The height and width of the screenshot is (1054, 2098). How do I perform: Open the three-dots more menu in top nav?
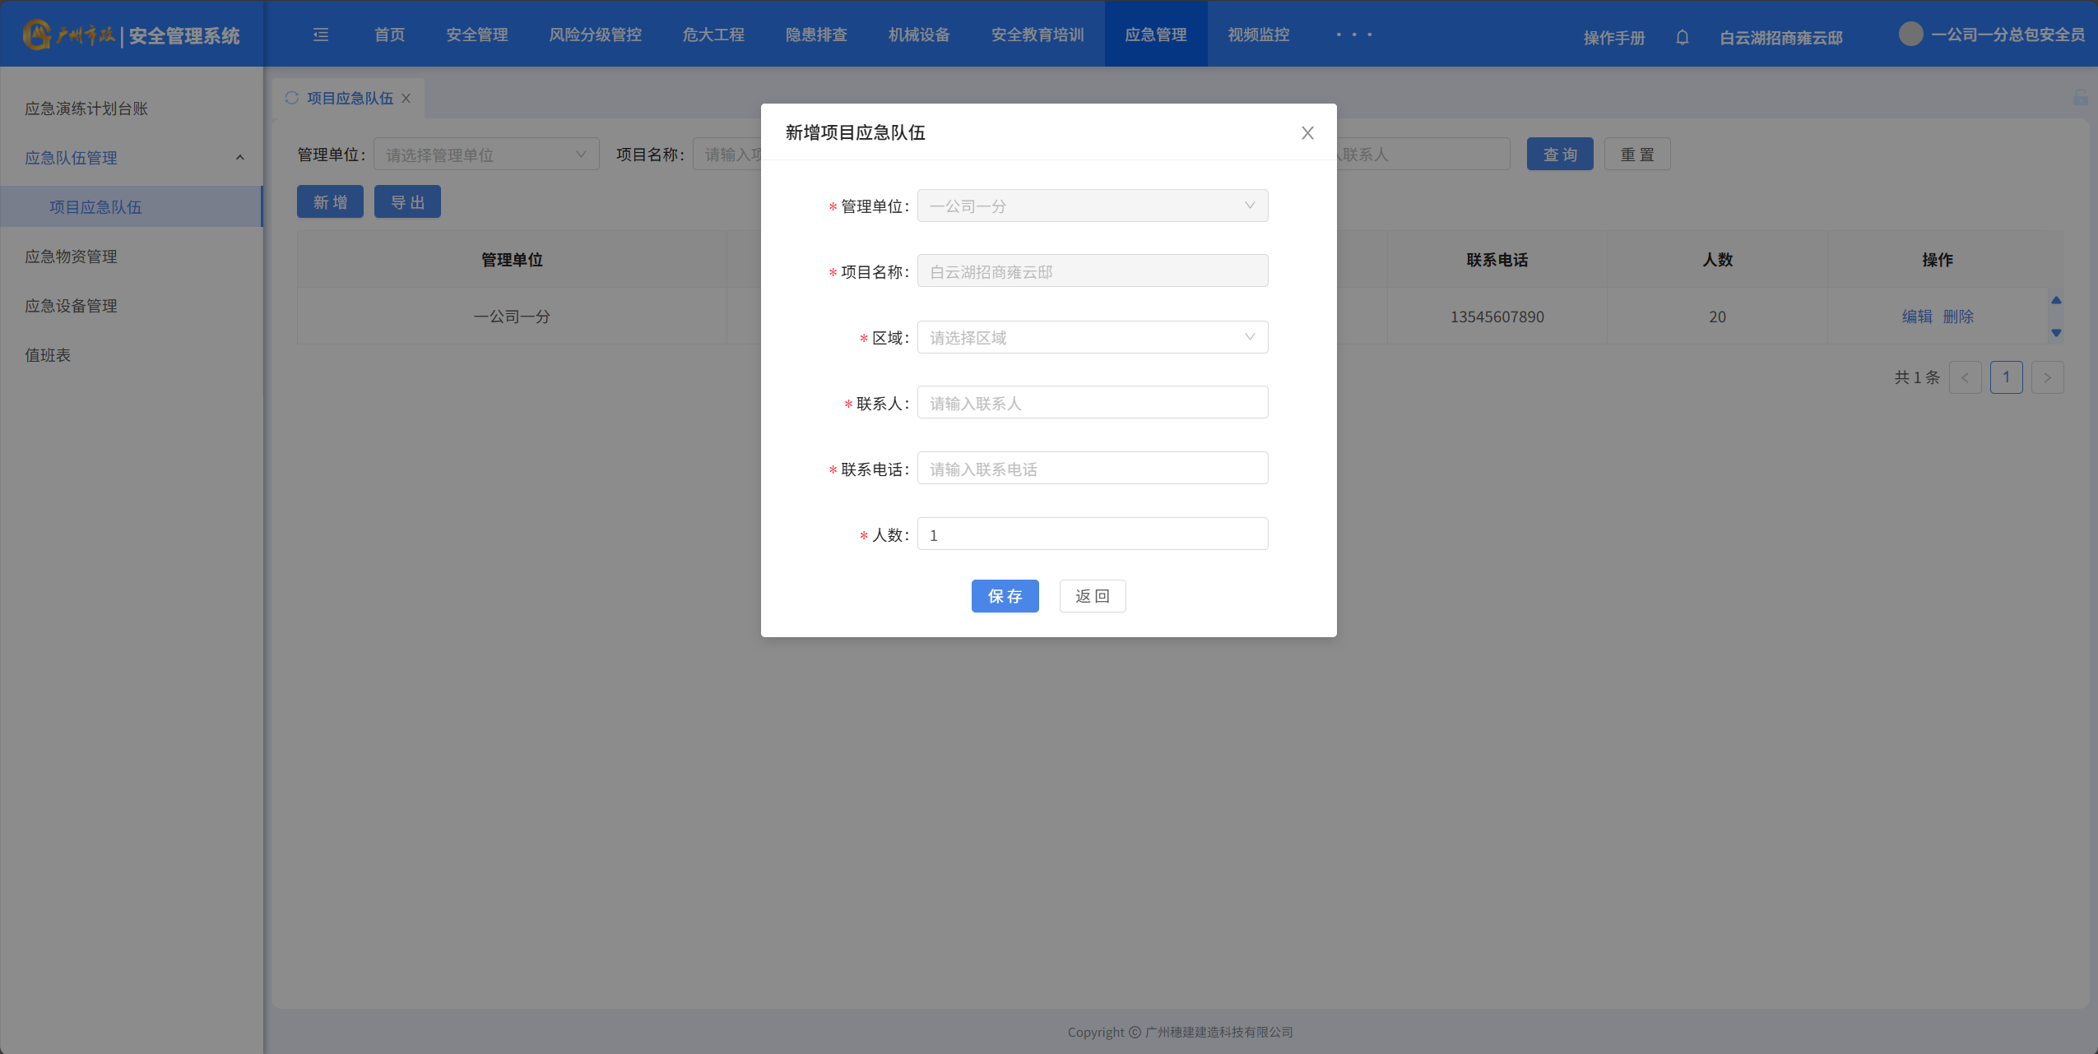click(x=1353, y=35)
